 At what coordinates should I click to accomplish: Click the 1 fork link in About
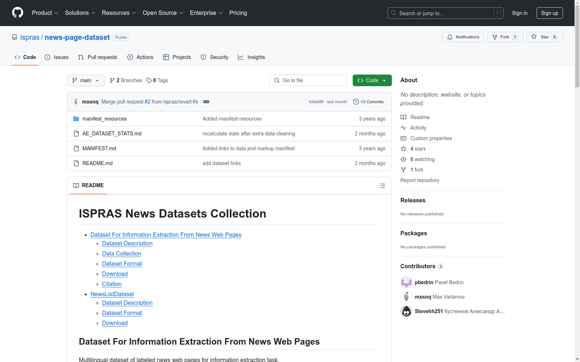pyautogui.click(x=417, y=170)
